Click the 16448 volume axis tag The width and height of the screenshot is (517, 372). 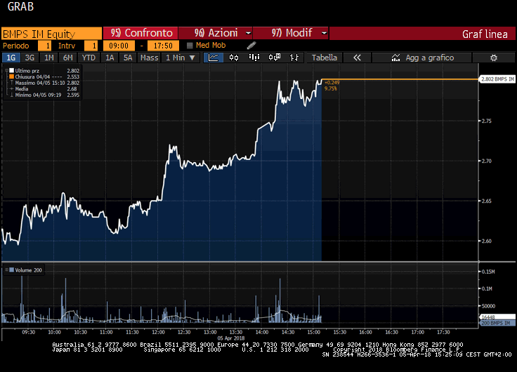click(x=497, y=317)
